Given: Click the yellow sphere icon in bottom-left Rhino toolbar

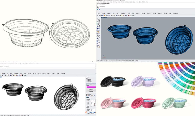Looking at the screenshot, I should (x=15, y=75).
